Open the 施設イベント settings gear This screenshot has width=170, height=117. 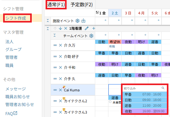77,21
